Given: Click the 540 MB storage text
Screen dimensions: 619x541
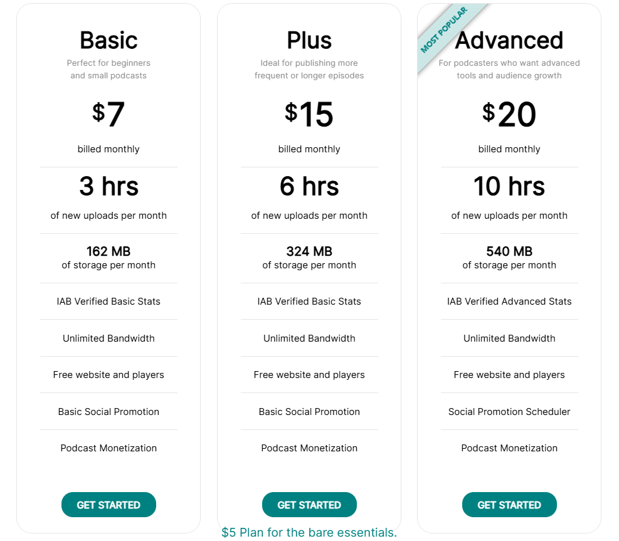Looking at the screenshot, I should point(509,251).
